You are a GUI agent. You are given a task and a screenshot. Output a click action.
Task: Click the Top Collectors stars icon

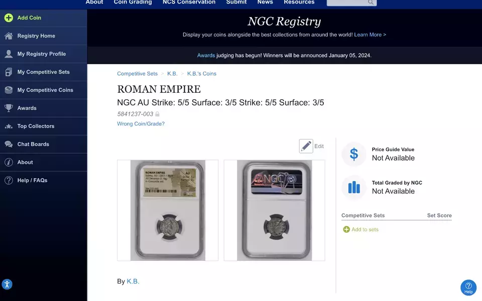point(9,126)
